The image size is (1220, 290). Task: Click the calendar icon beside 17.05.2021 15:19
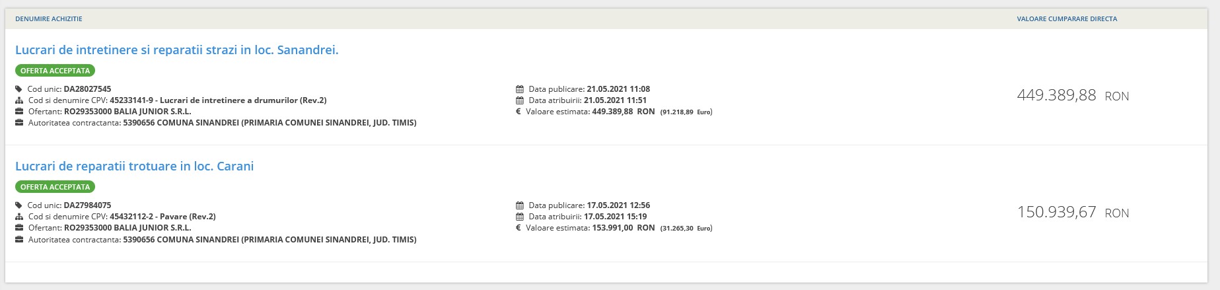[520, 217]
